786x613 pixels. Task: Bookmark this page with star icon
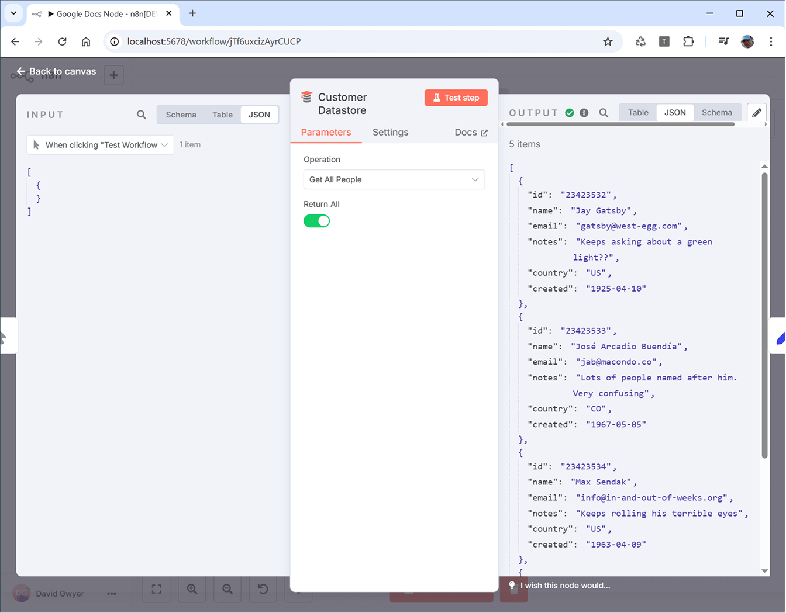[608, 41]
